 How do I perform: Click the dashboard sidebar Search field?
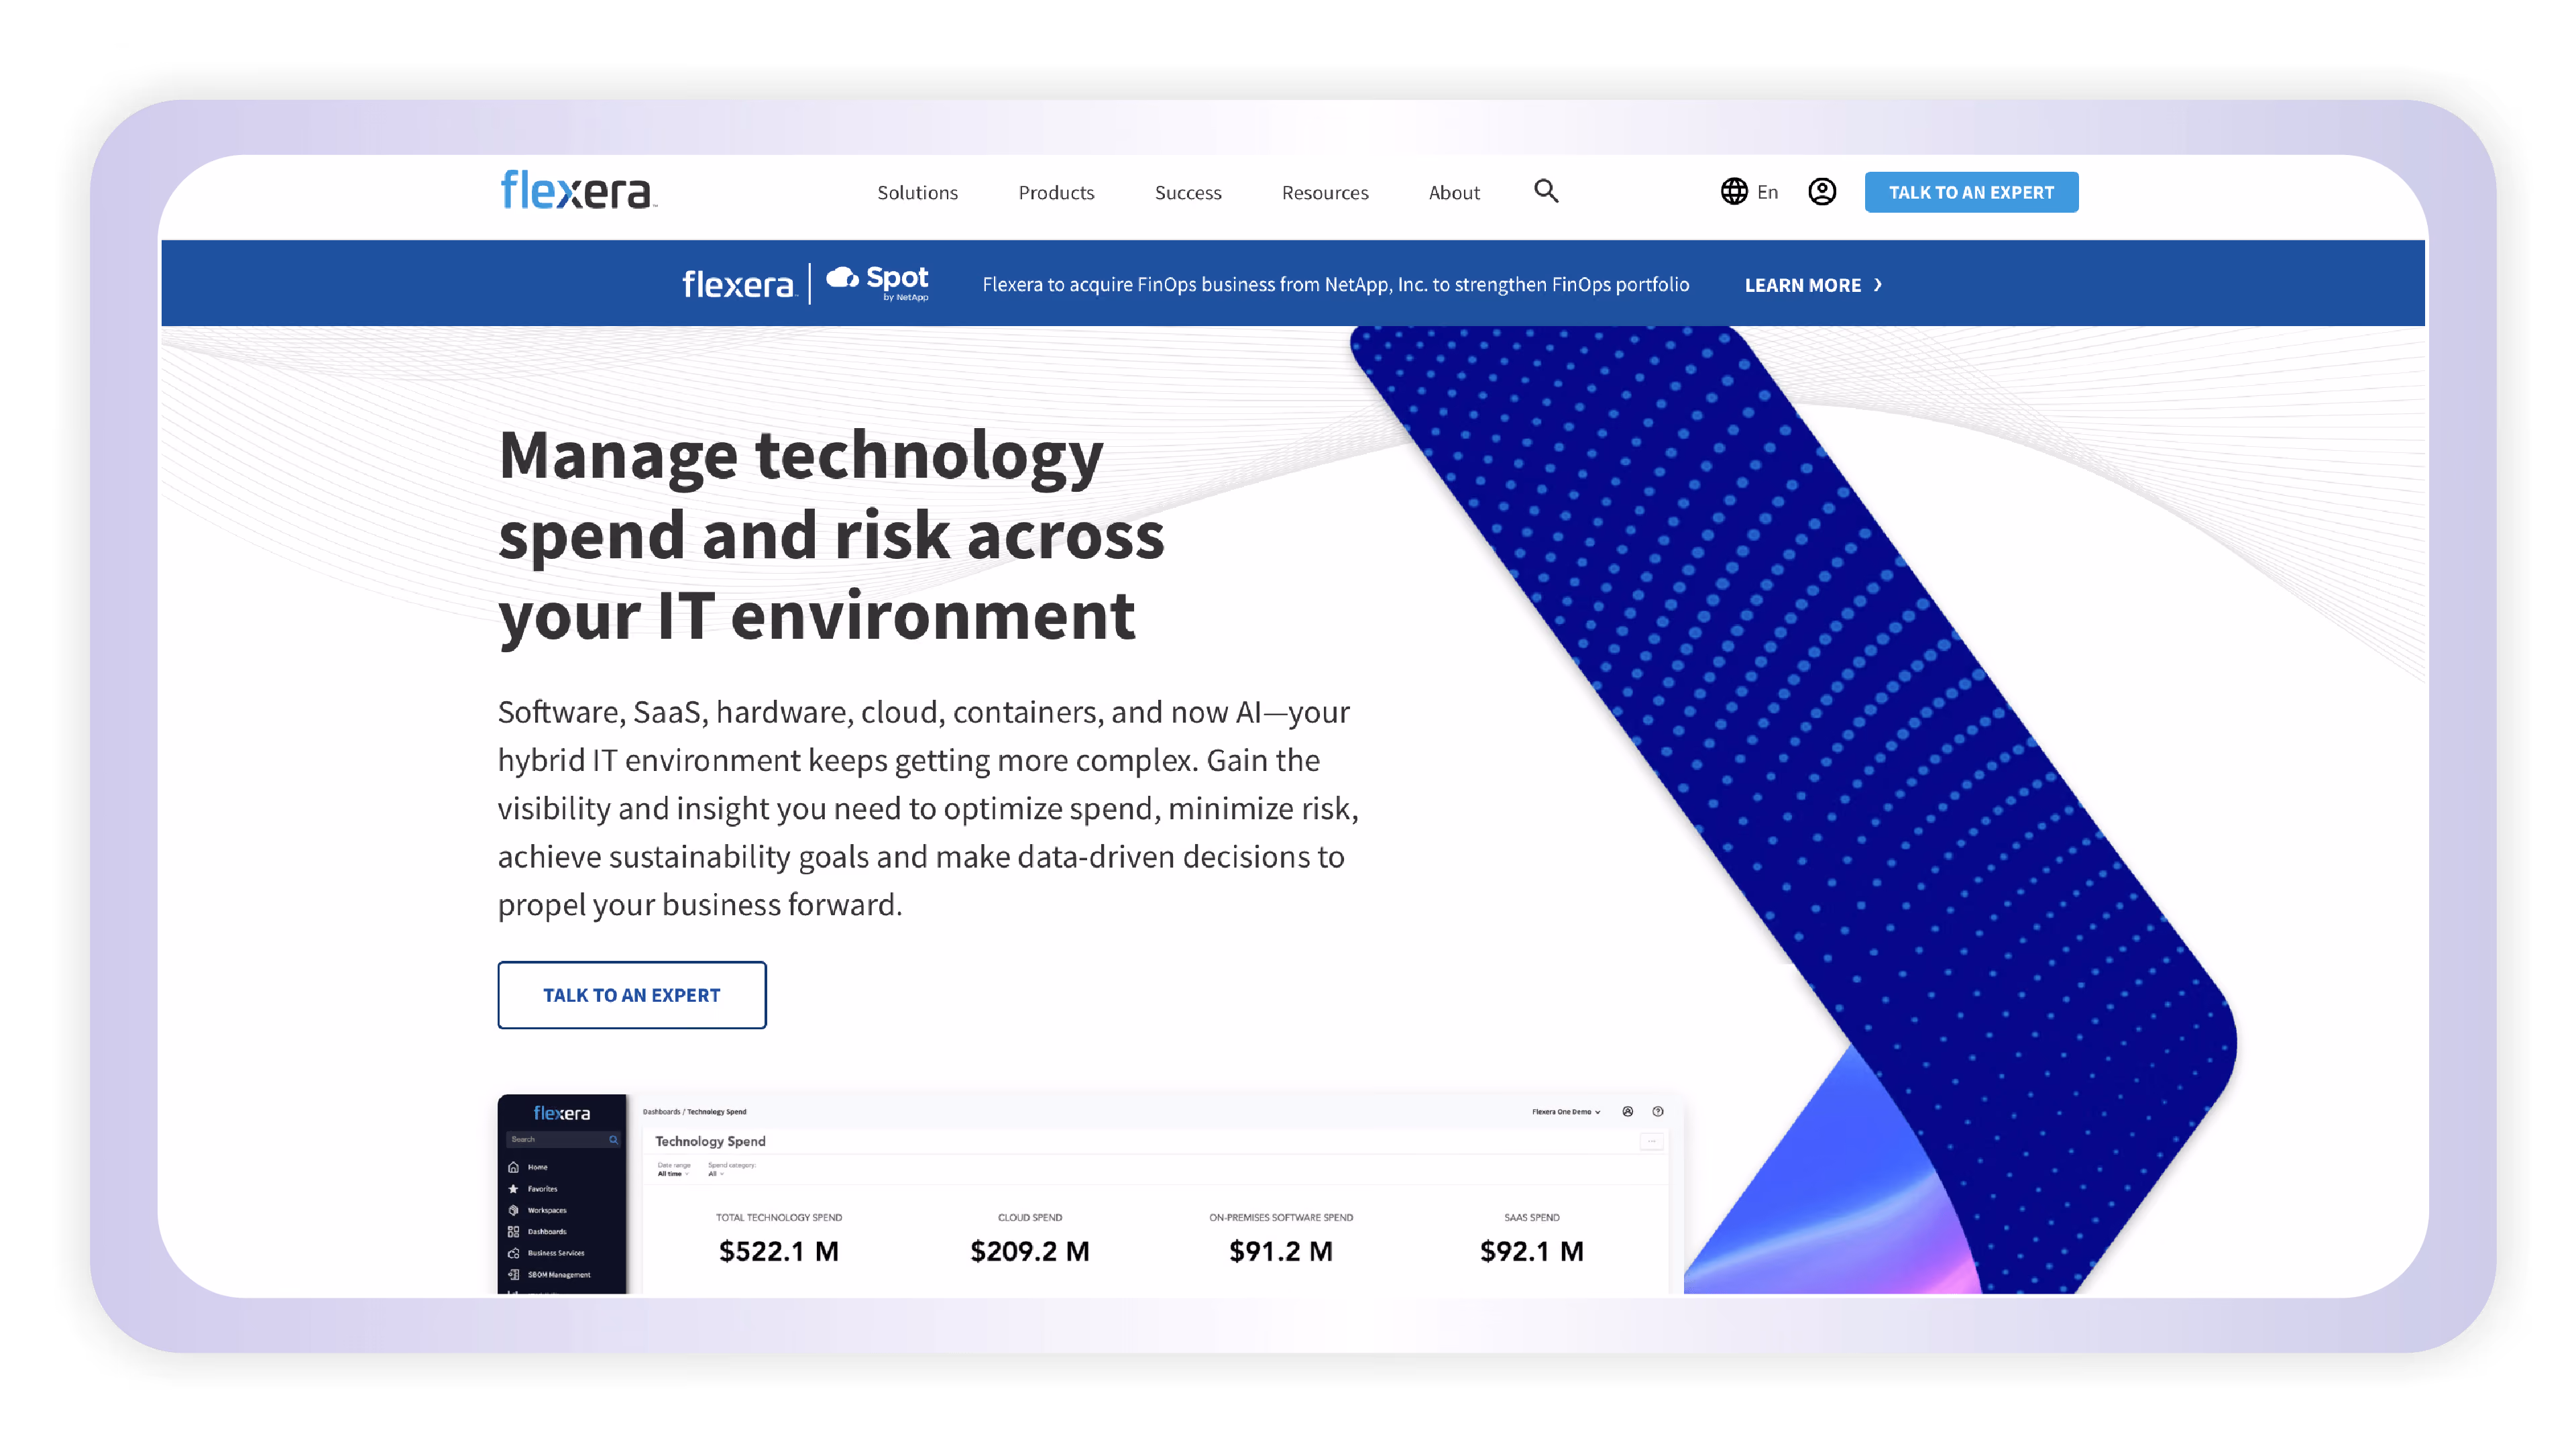point(564,1140)
